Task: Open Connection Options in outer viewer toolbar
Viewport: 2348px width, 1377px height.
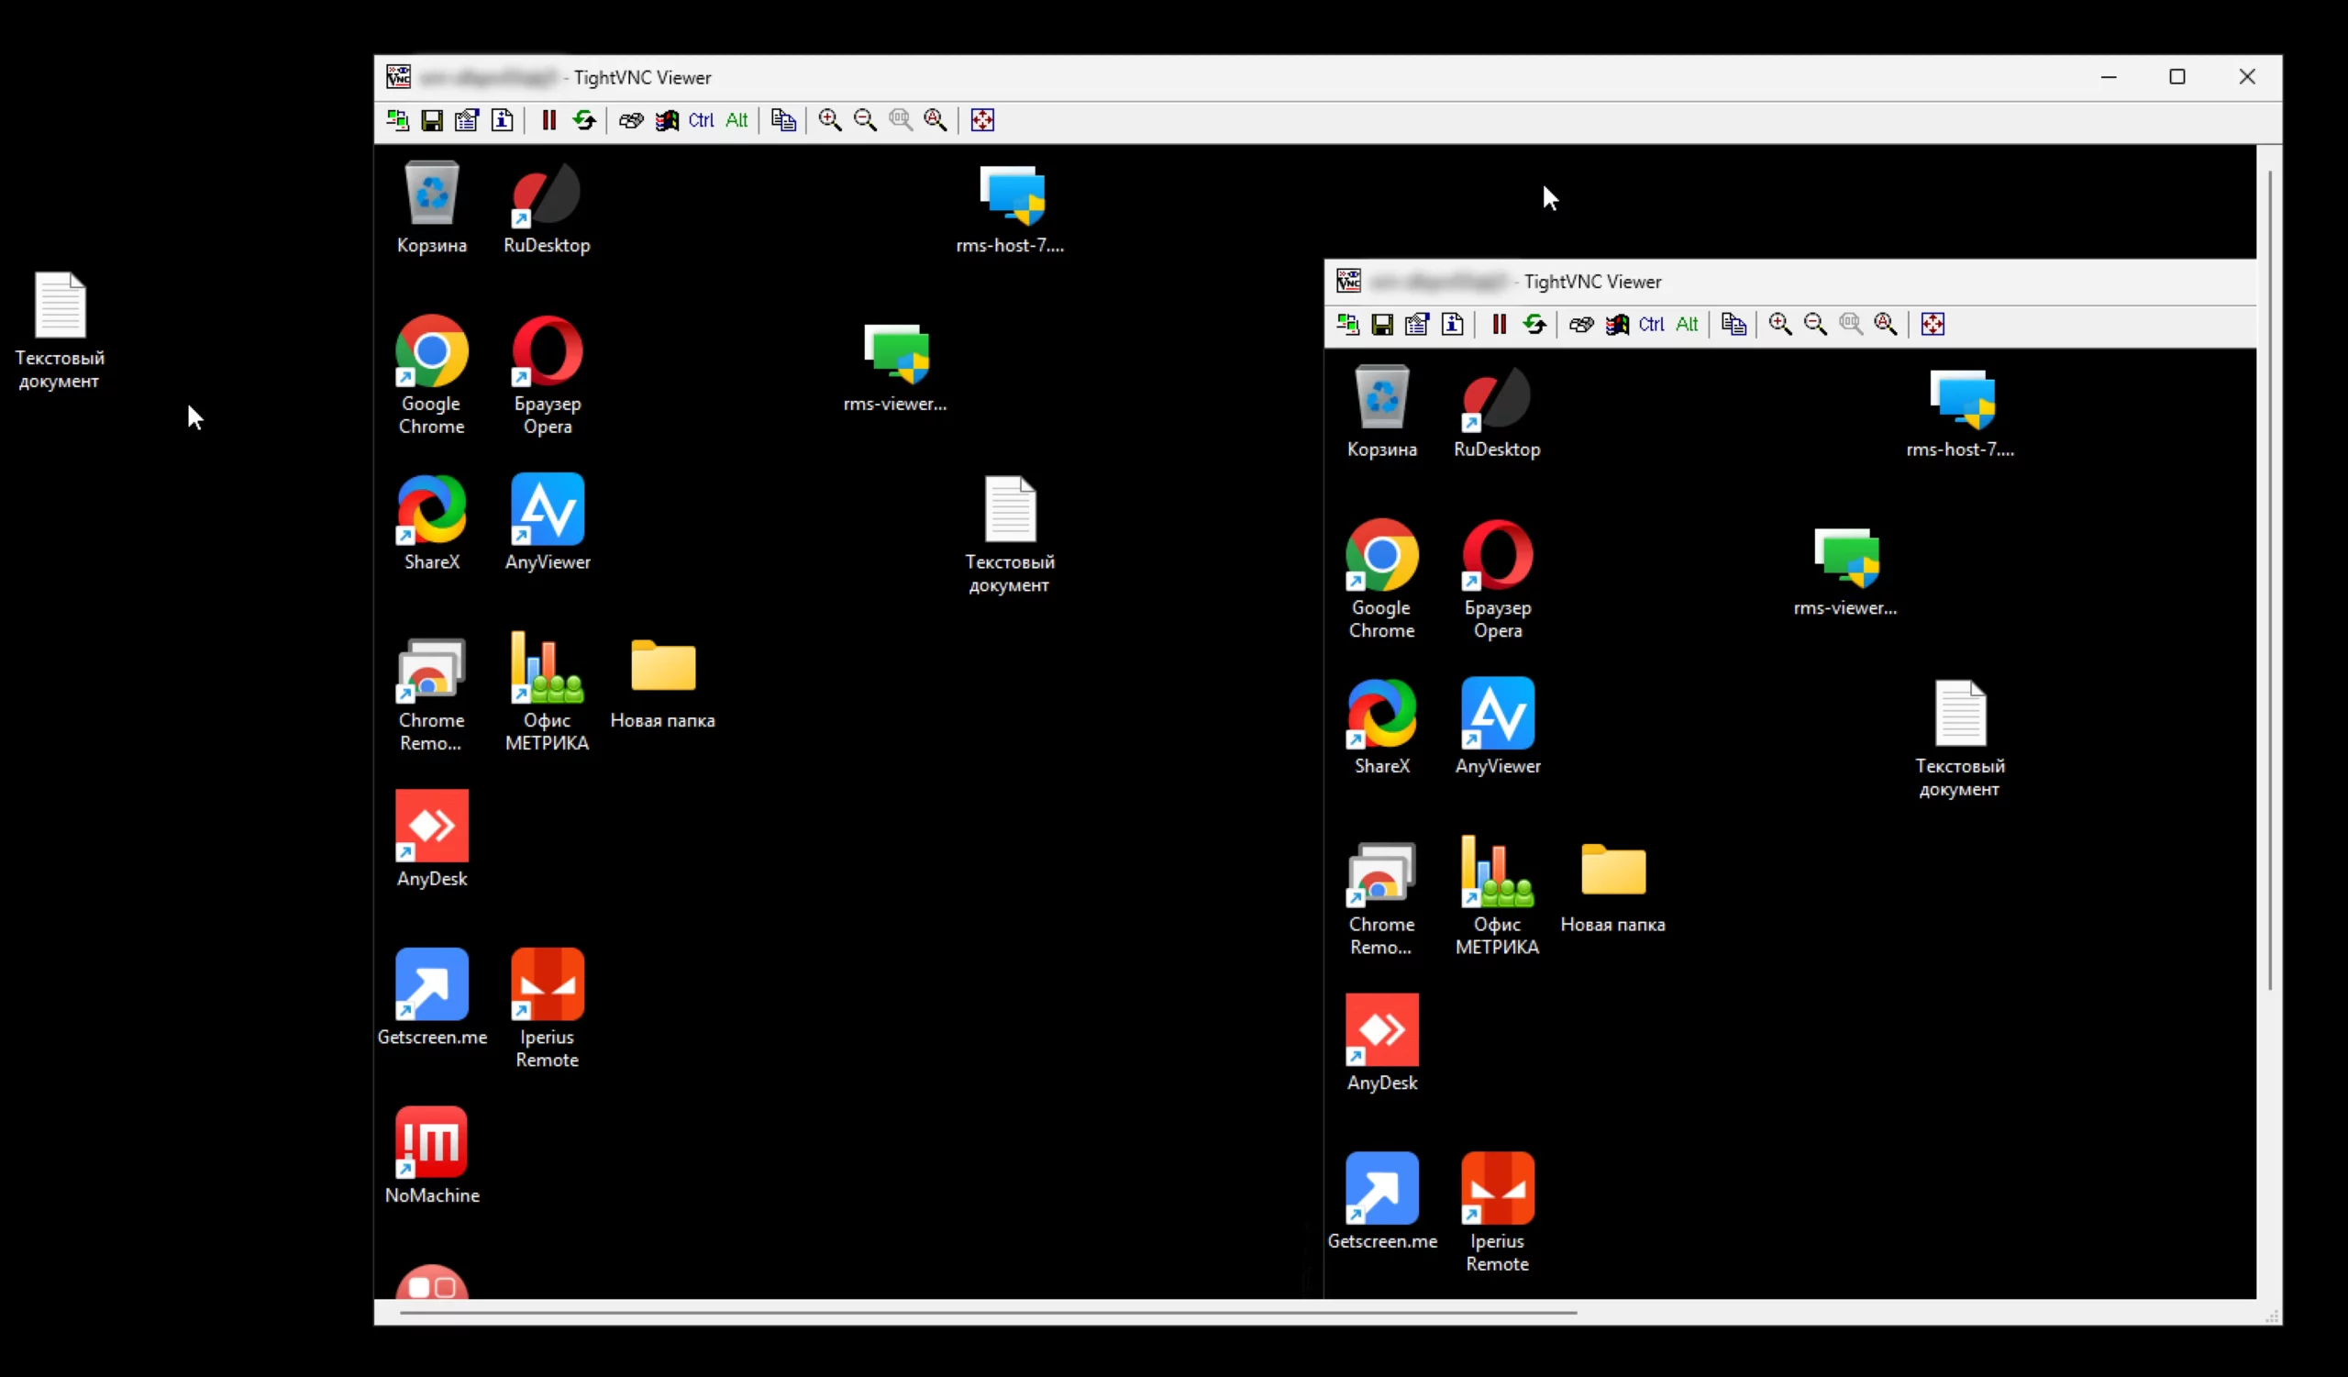Action: point(467,120)
